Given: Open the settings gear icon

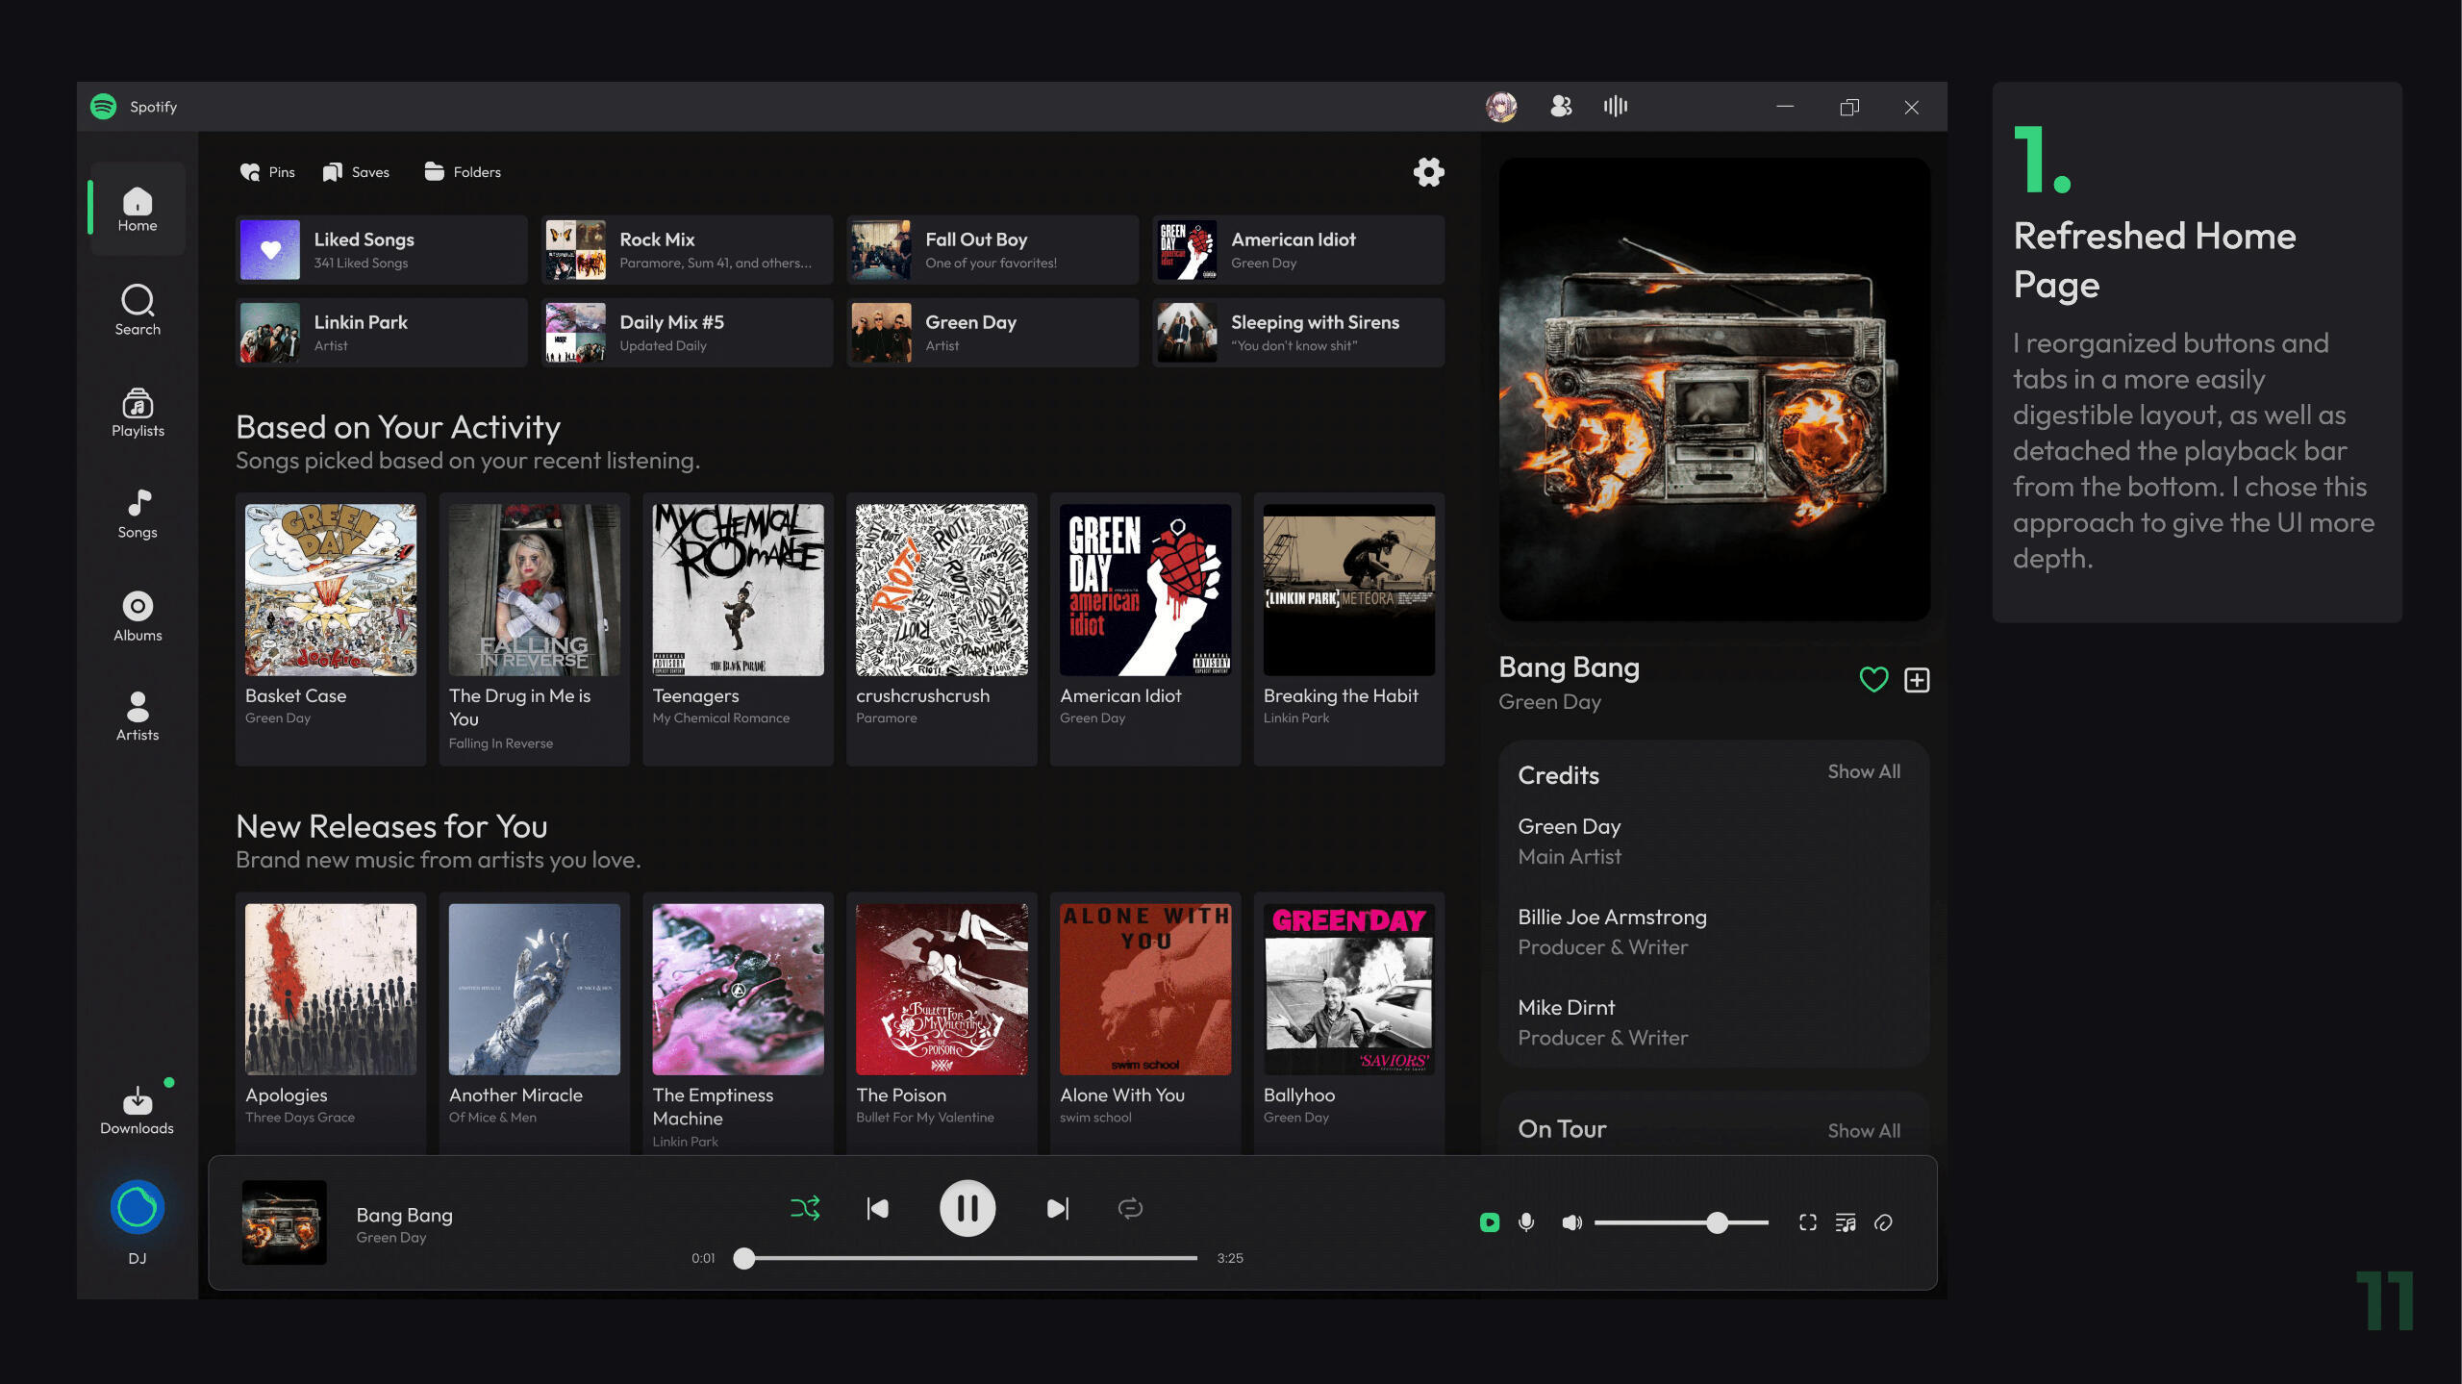Looking at the screenshot, I should click(x=1428, y=172).
